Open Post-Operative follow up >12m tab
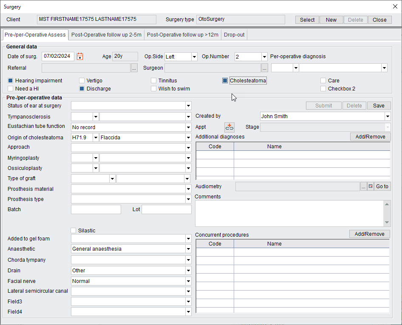The width and height of the screenshot is (402, 325). point(183,34)
